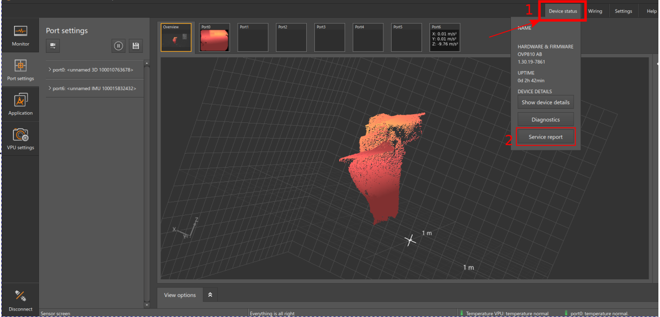660x317 pixels.
Task: Select the Port settings sidebar icon
Action: [x=21, y=70]
